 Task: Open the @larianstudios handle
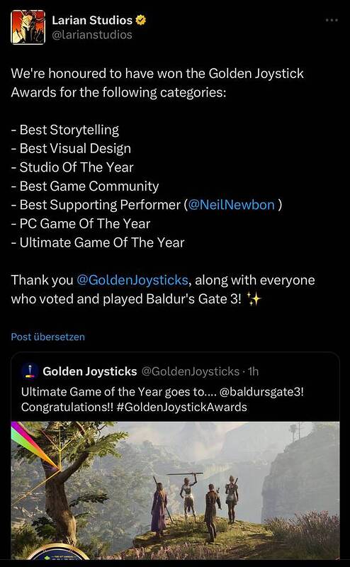pyautogui.click(x=92, y=35)
